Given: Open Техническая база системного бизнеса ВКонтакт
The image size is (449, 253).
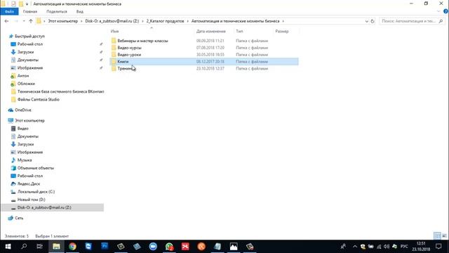Looking at the screenshot, I should [61, 91].
